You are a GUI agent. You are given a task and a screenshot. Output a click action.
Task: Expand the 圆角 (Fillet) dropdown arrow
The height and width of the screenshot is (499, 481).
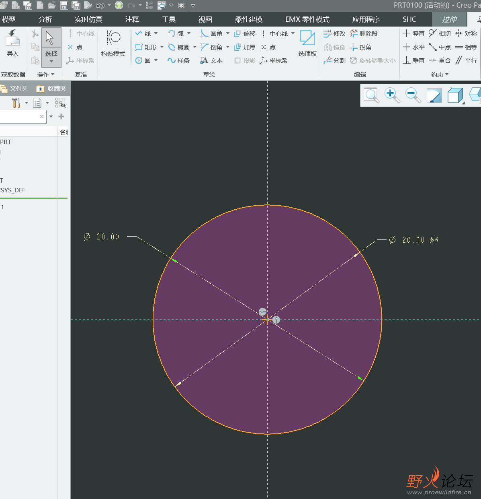pyautogui.click(x=228, y=33)
